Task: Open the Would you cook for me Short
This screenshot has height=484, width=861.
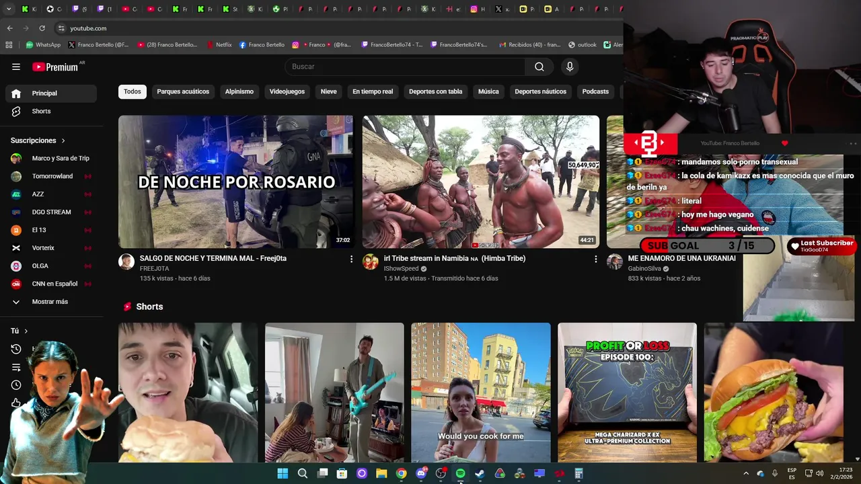Action: pyautogui.click(x=481, y=393)
